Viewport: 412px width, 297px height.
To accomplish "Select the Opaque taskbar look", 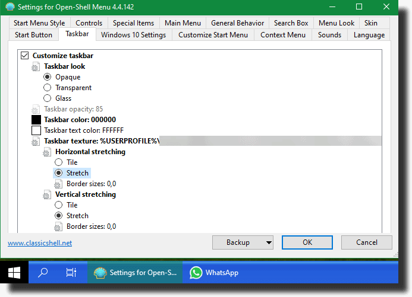I will pyautogui.click(x=48, y=77).
